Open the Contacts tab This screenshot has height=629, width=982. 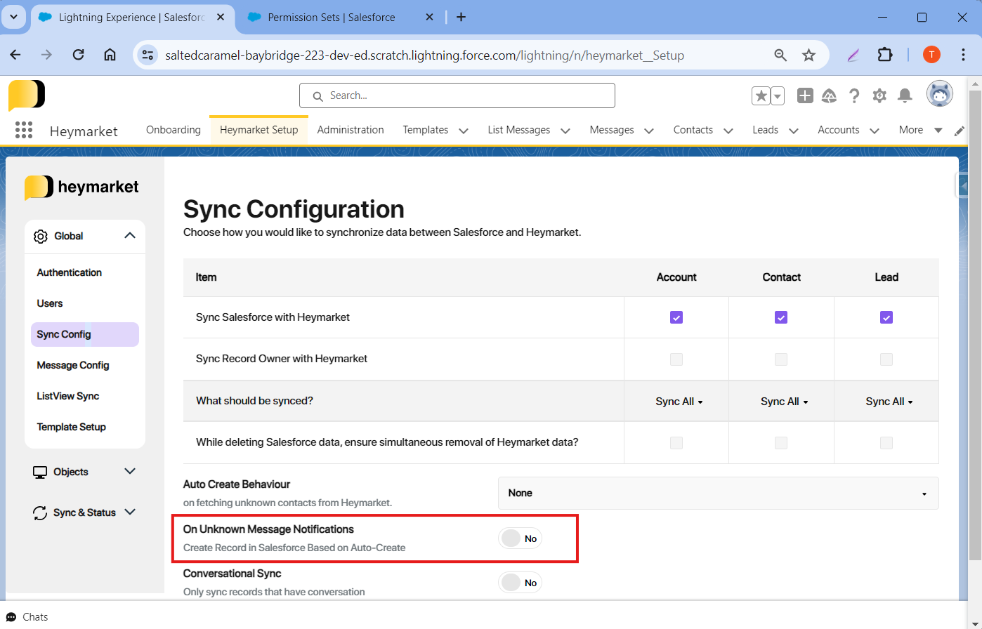tap(693, 130)
